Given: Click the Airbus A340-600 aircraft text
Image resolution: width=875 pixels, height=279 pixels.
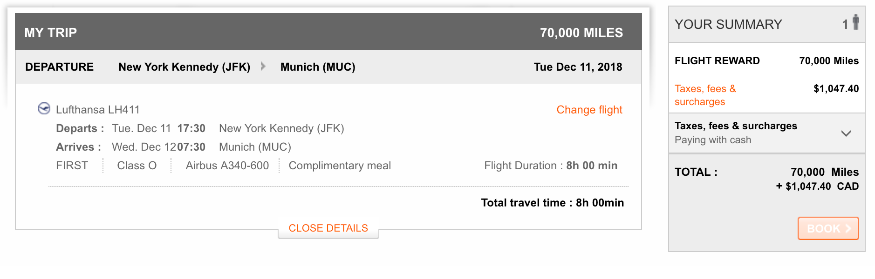Looking at the screenshot, I should coord(227,166).
